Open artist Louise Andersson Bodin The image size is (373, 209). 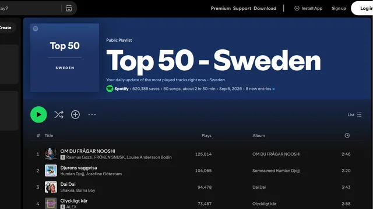point(149,157)
